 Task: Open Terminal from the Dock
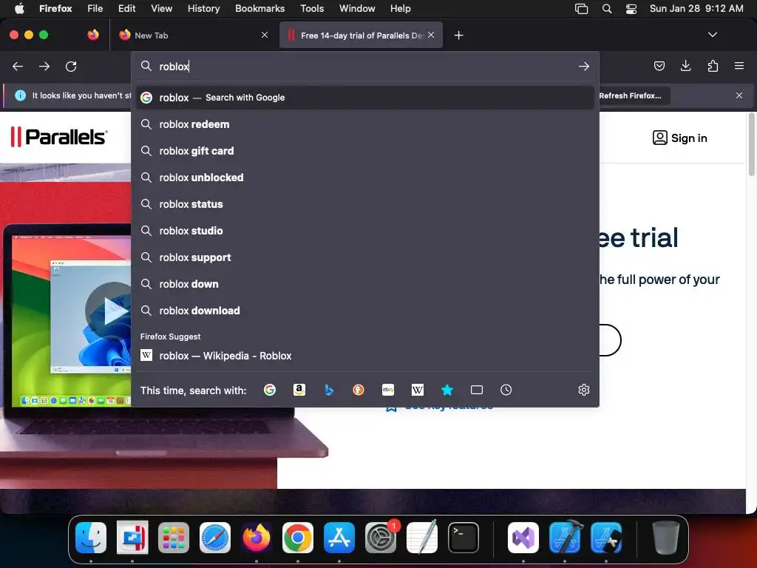click(464, 538)
